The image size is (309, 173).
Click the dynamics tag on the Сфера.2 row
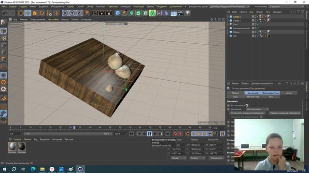[261, 17]
